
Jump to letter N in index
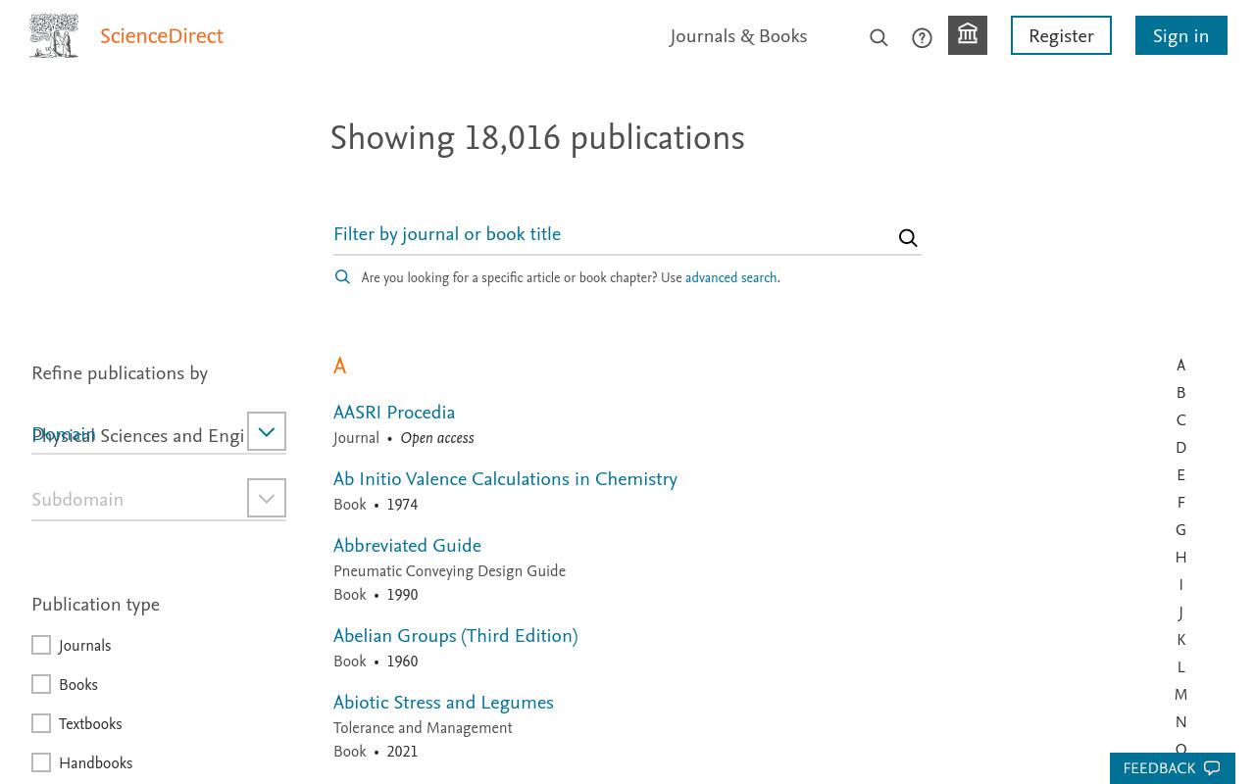tap(1180, 722)
